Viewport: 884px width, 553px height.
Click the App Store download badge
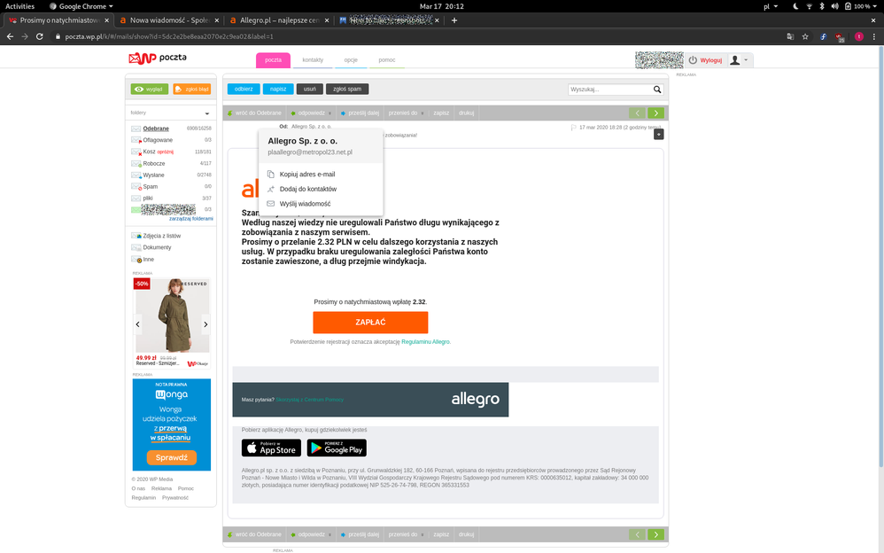pos(271,448)
